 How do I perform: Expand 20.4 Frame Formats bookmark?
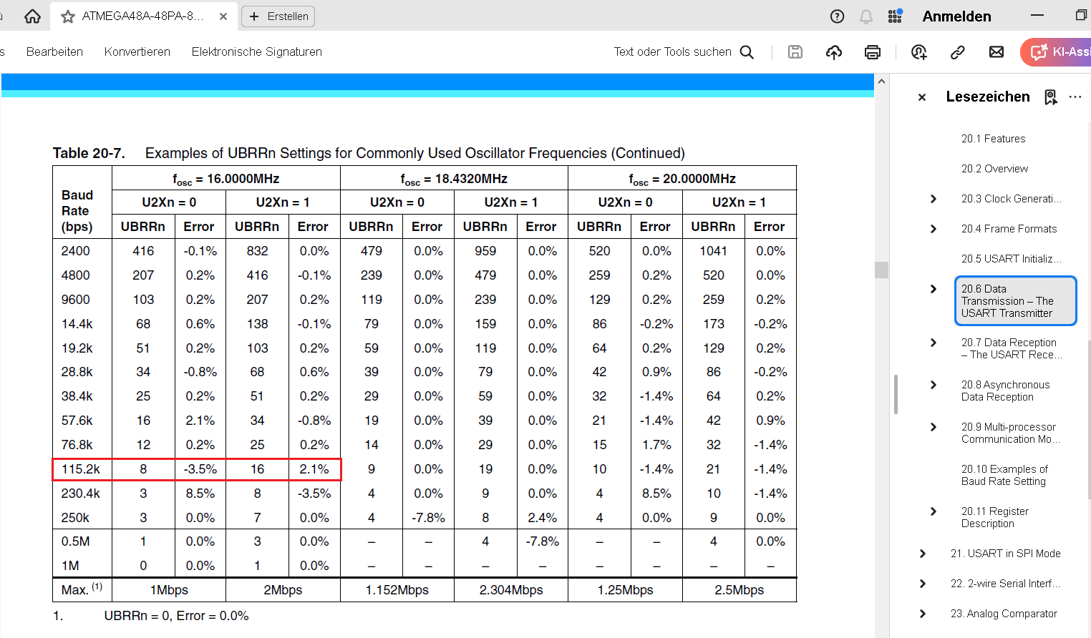click(x=934, y=229)
